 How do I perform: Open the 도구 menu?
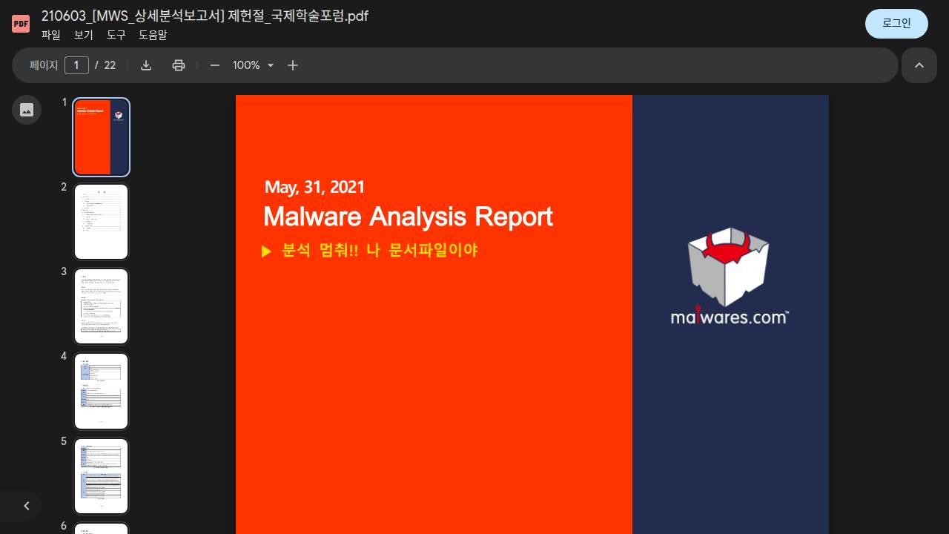[x=116, y=35]
